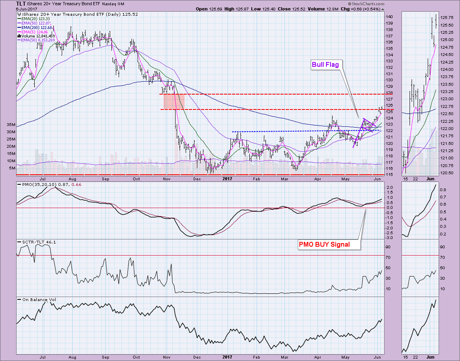The image size is (460, 361).
Task: Click the EMA(50) 122.07 legend entry
Action: [34, 23]
